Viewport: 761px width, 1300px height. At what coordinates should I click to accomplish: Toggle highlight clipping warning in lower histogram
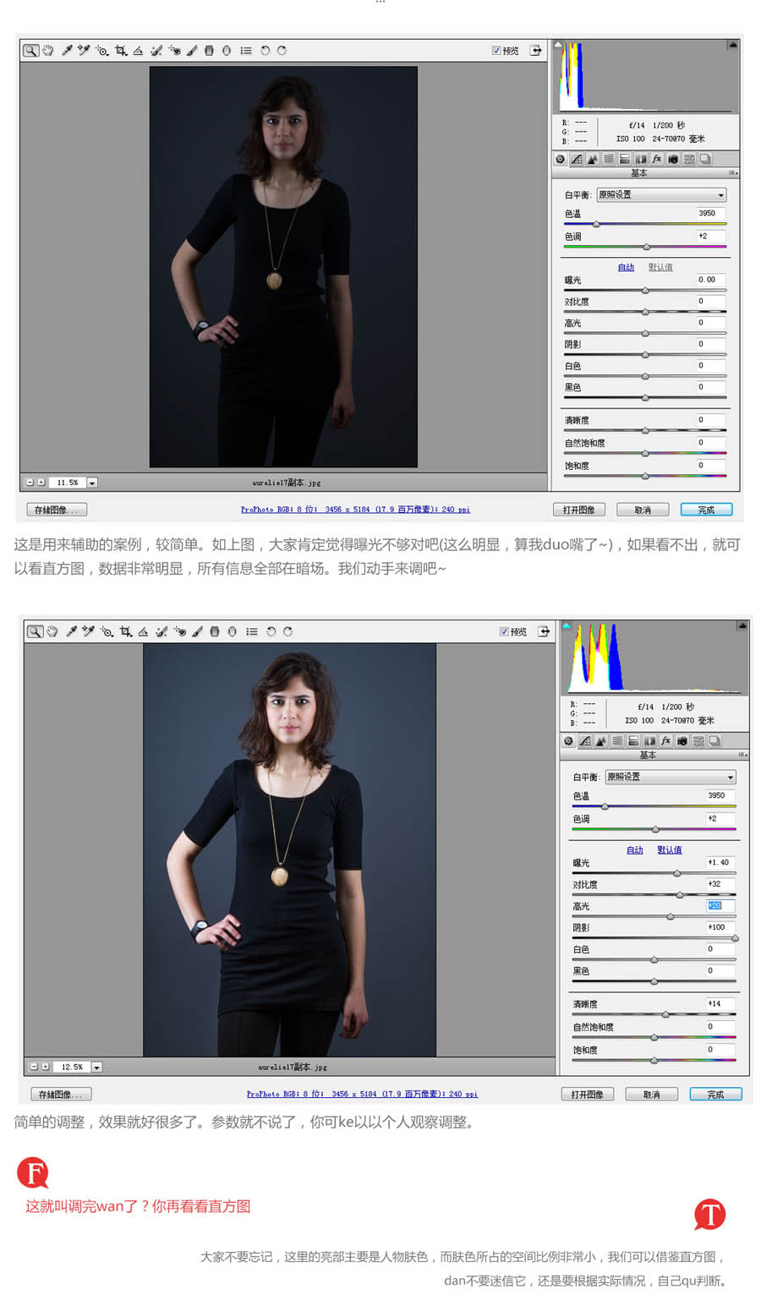coord(742,626)
